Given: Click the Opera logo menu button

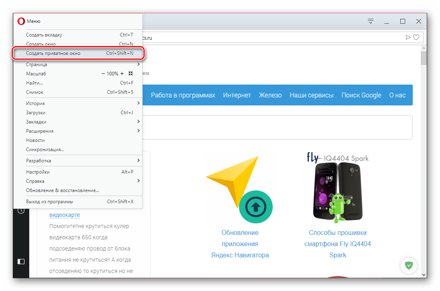Looking at the screenshot, I should coord(21,21).
